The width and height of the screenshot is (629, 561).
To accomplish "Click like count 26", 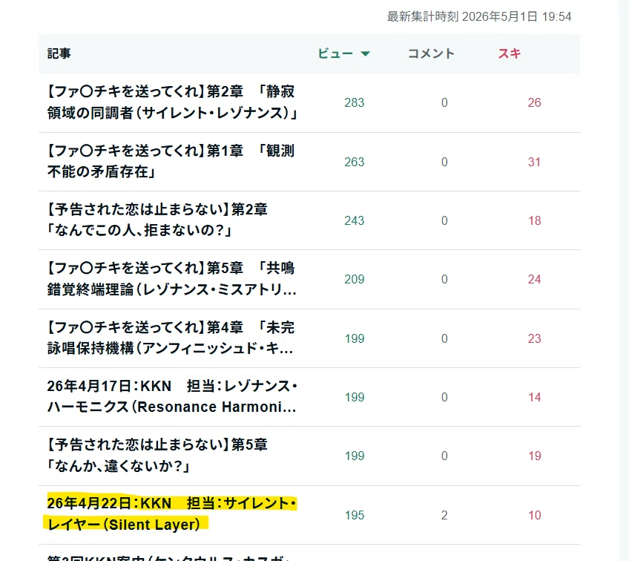I will pyautogui.click(x=534, y=102).
